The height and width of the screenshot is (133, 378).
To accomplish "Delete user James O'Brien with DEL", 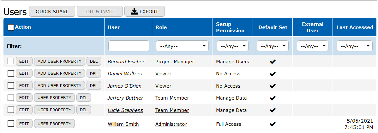I will coord(94,86).
